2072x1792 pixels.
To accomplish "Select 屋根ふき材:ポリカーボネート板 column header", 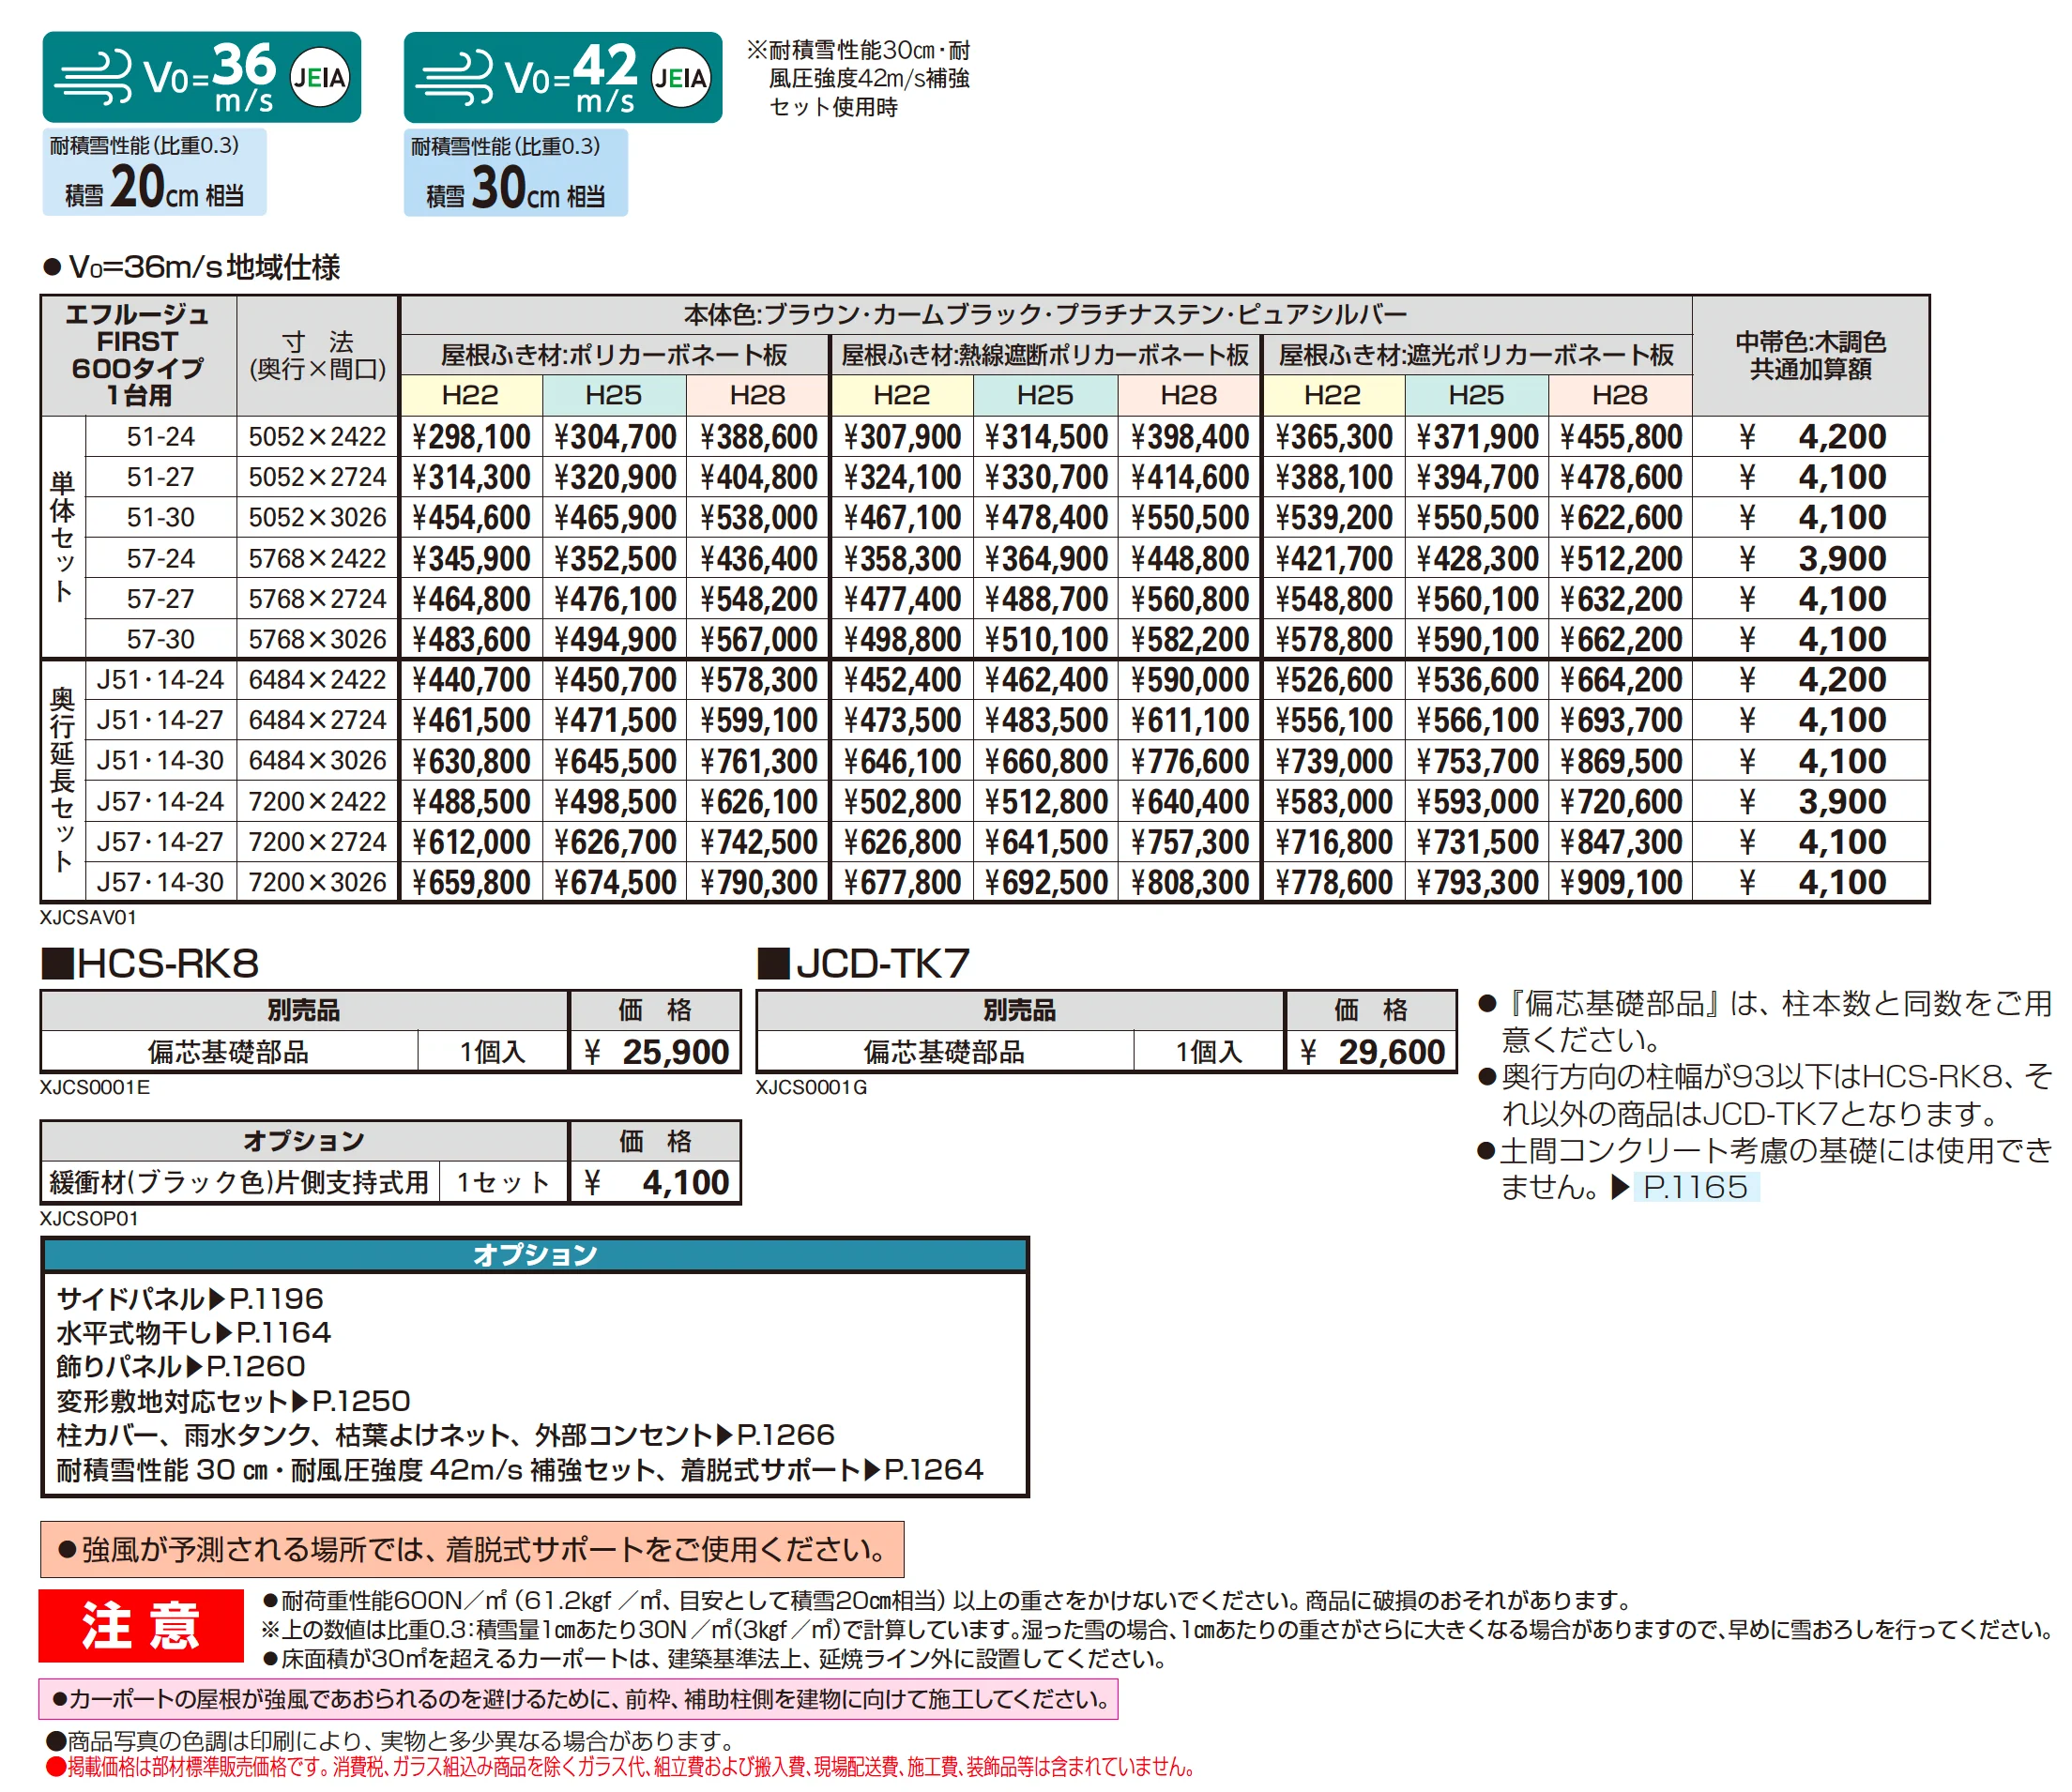I will pos(614,355).
